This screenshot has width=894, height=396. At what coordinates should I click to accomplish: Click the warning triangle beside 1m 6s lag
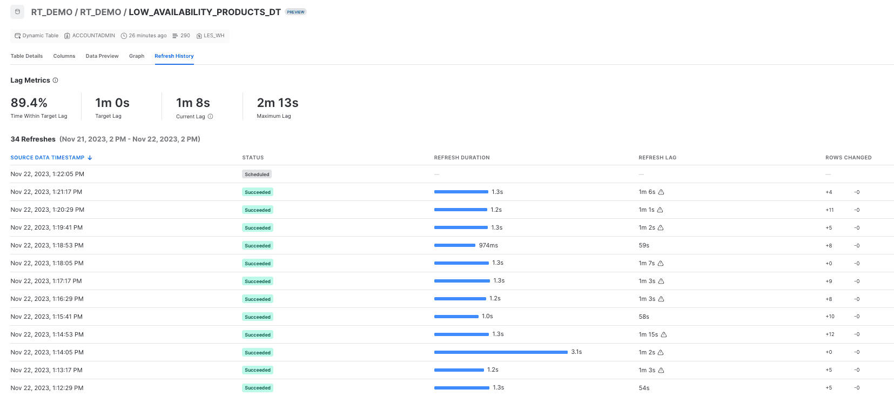pyautogui.click(x=661, y=192)
